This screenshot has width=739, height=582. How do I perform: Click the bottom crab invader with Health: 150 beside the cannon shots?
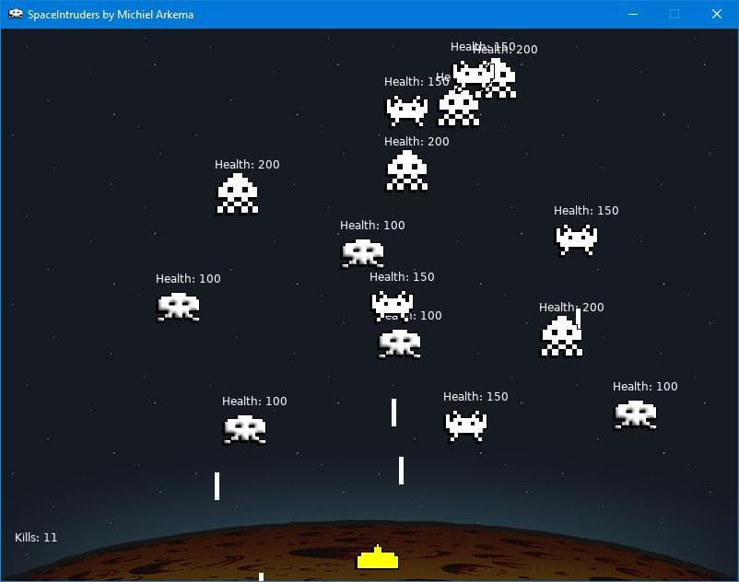(x=466, y=425)
